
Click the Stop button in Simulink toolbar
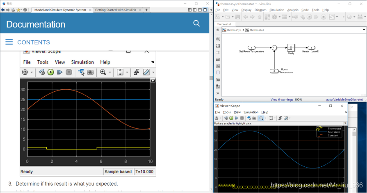(324, 17)
